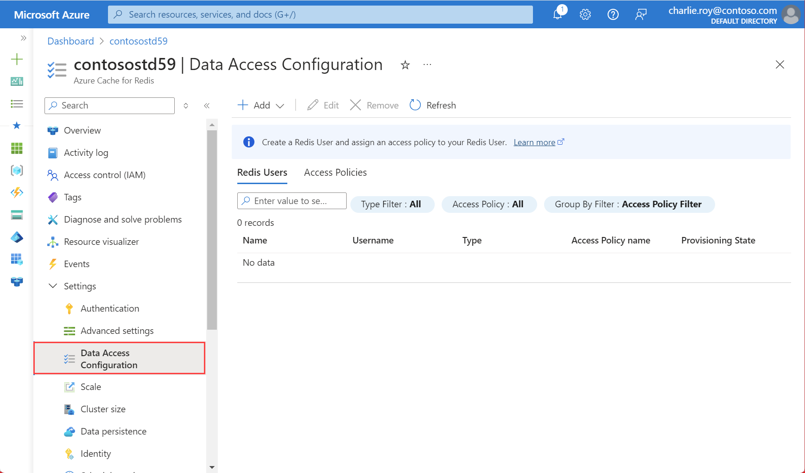Star contosostd59 as a favorite
Viewport: 805px width, 473px height.
[405, 65]
